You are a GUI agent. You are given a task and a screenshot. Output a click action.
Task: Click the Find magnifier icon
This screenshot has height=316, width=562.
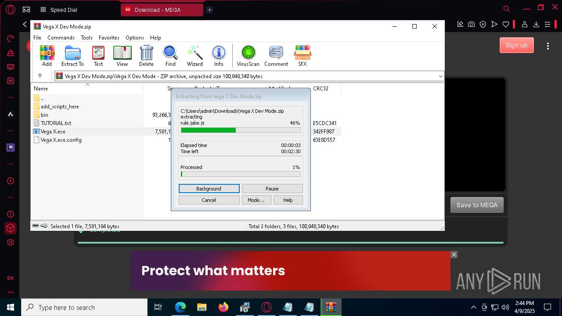[170, 56]
